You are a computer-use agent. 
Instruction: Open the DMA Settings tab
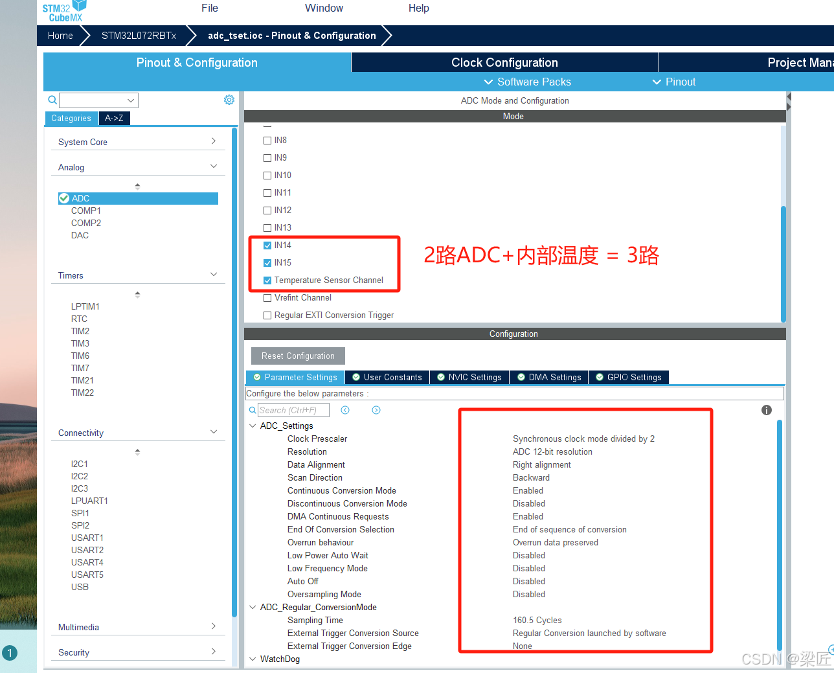click(x=548, y=377)
